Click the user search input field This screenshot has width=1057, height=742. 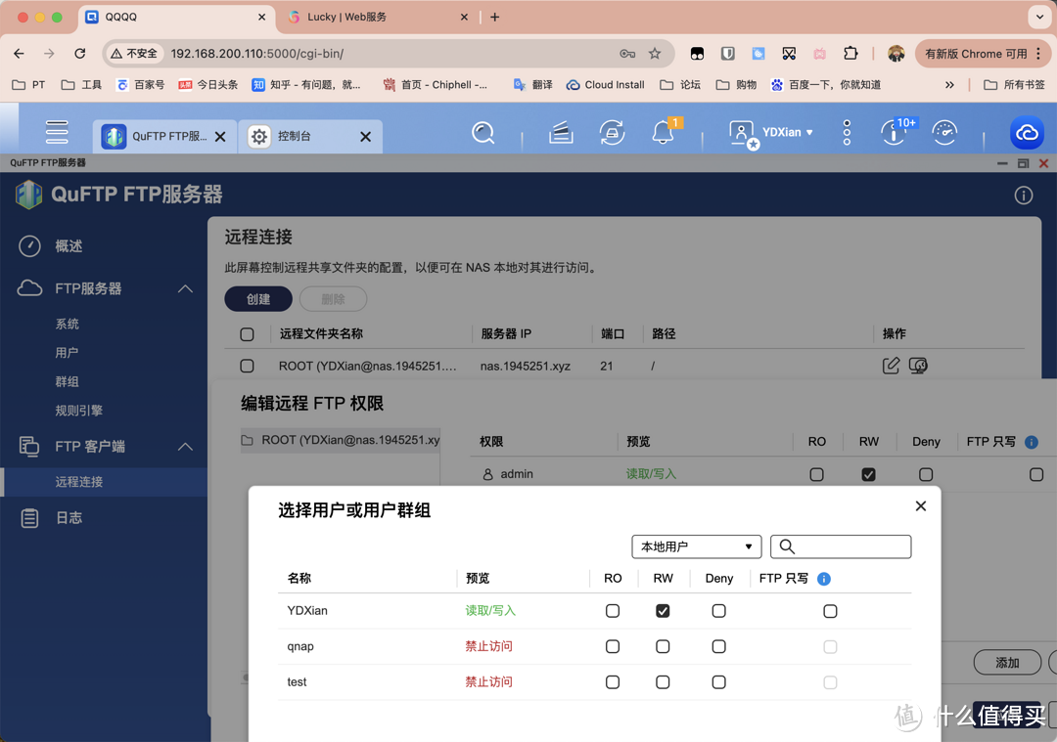pyautogui.click(x=851, y=546)
